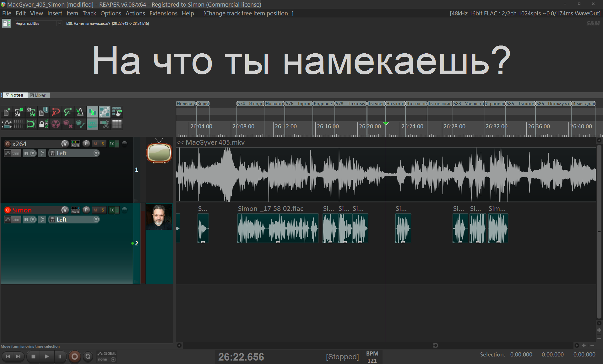
Task: Click the chip with checkmark icon
Action: 80,124
